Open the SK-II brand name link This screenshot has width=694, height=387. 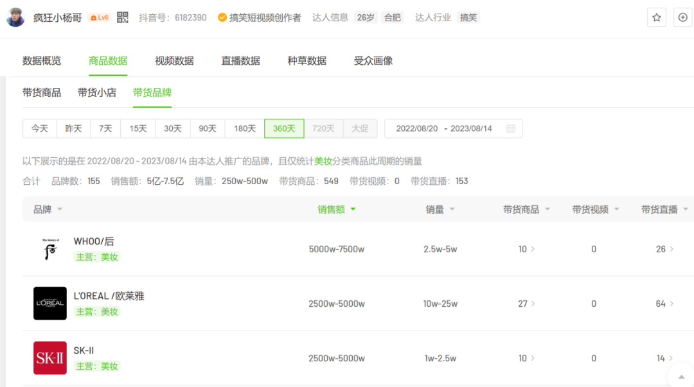84,350
